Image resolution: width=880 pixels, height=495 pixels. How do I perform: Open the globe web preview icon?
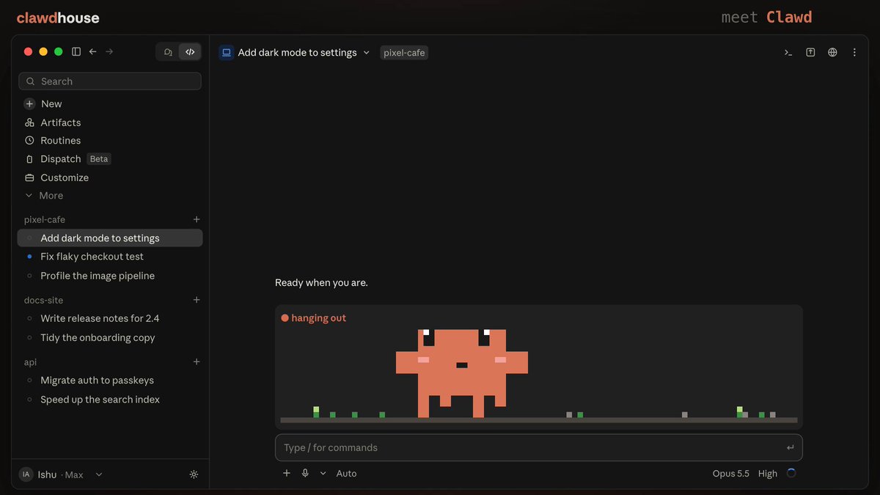[832, 53]
